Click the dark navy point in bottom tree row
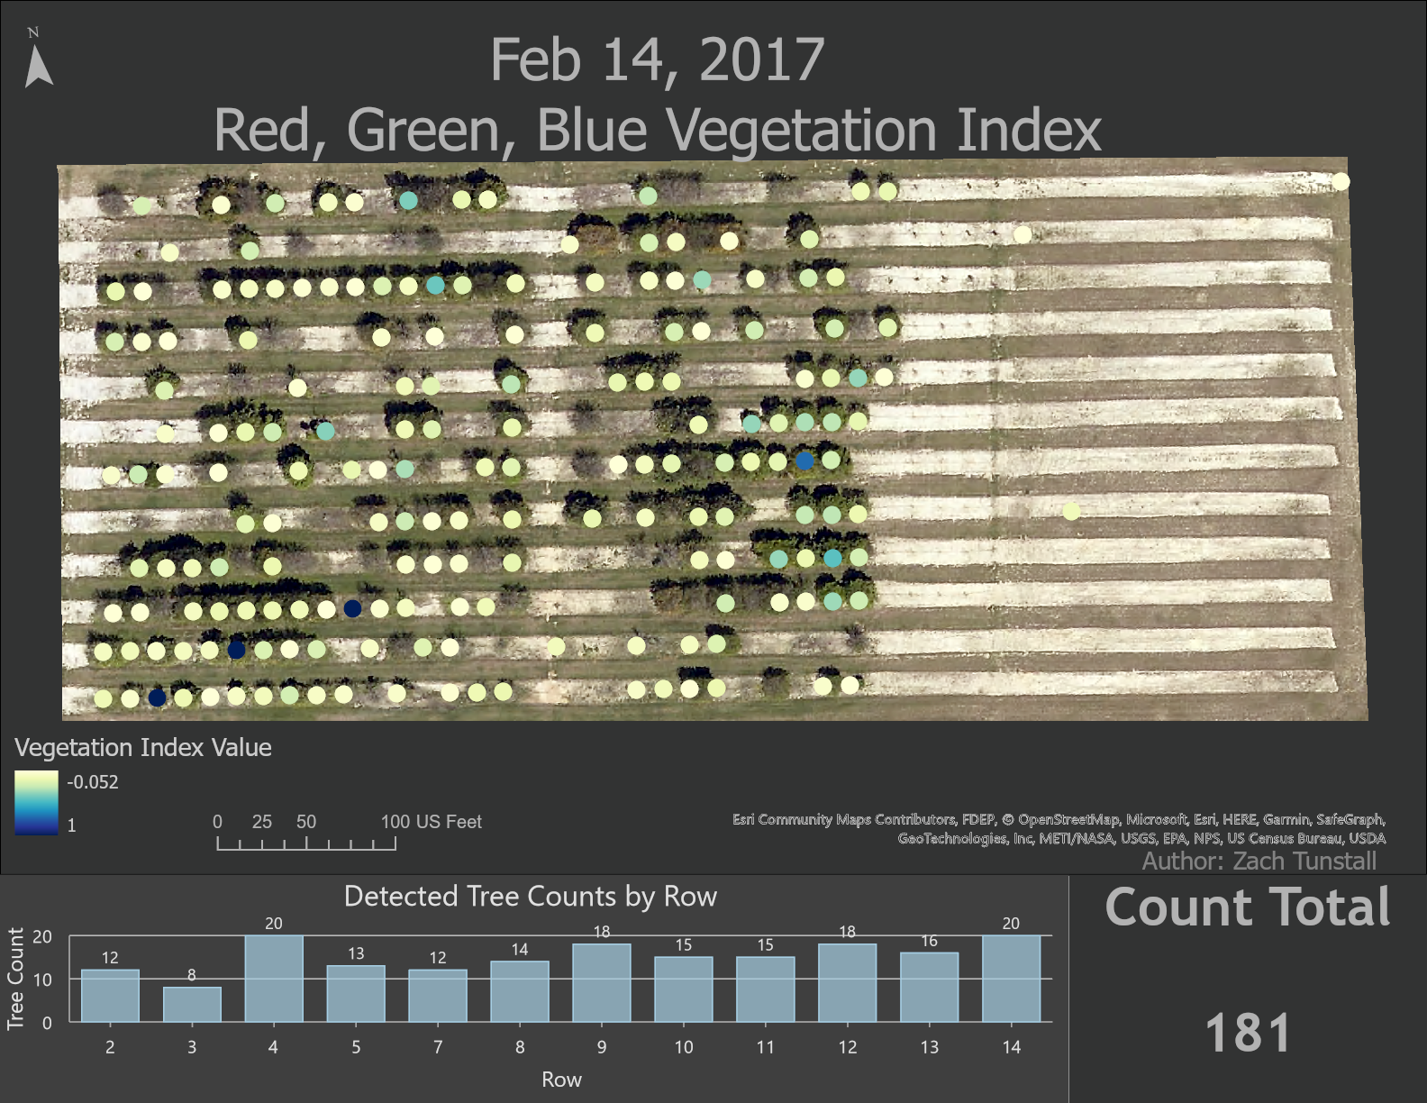This screenshot has height=1103, width=1427. (157, 697)
